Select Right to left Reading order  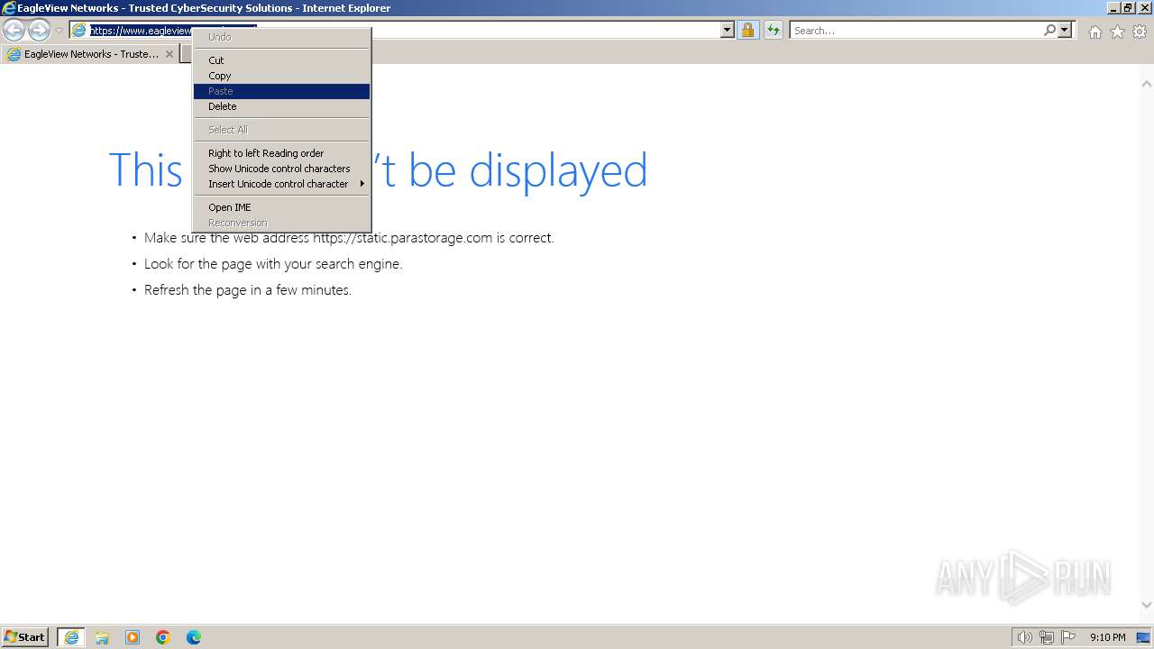click(281, 153)
